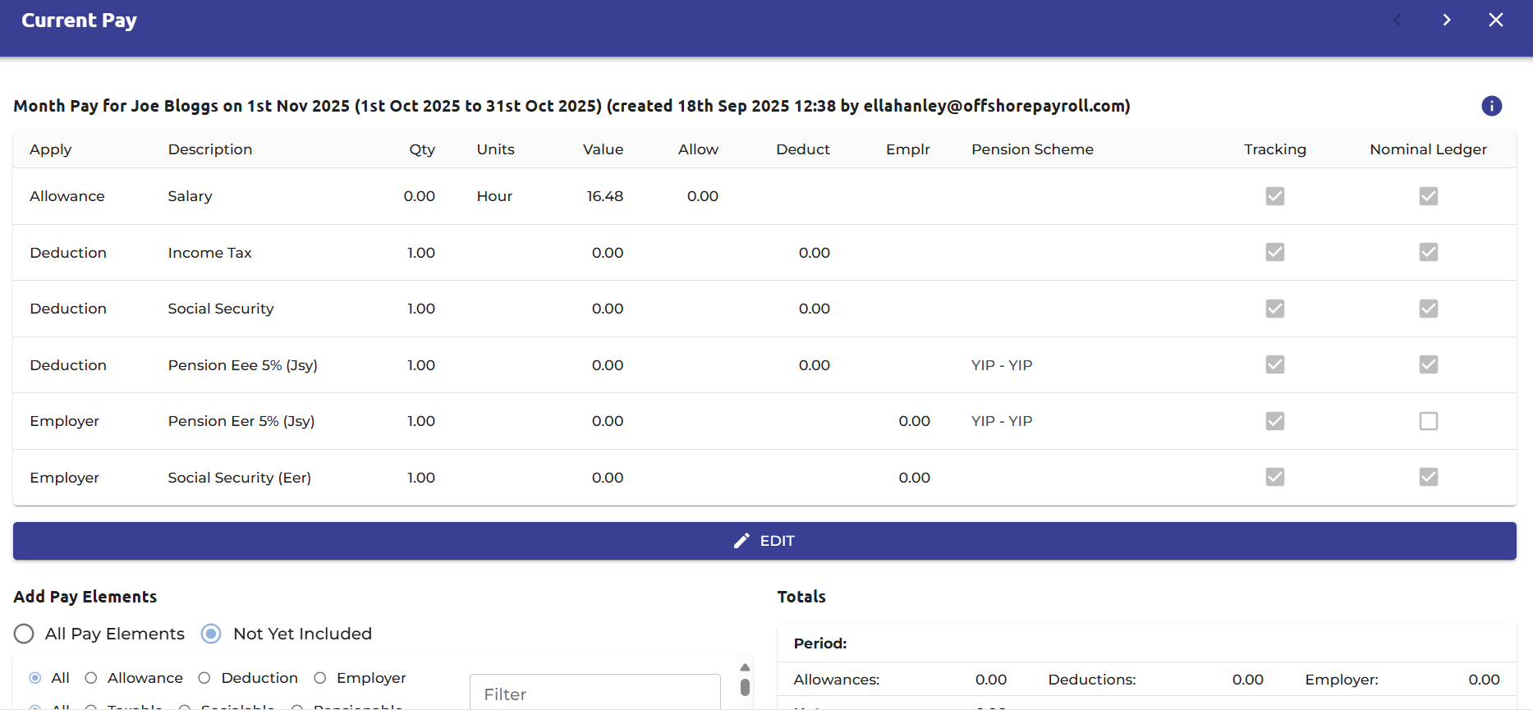
Task: Select the Deduction filter radio
Action: click(x=204, y=678)
